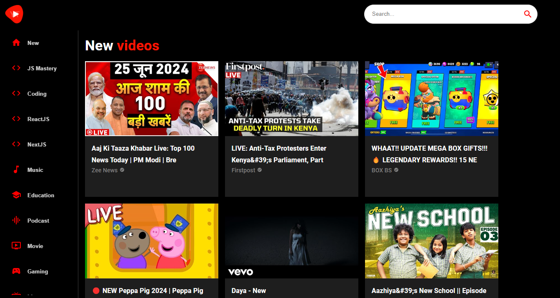
Task: Open the WHAAT!! UPDATE MEGA BOX GIFTS title
Action: point(430,154)
